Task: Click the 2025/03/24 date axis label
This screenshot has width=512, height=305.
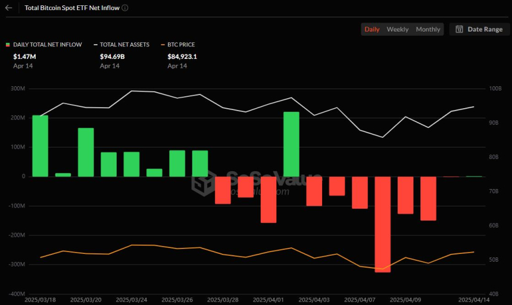Action: [132, 300]
